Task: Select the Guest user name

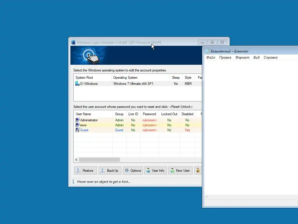Action: [84, 130]
